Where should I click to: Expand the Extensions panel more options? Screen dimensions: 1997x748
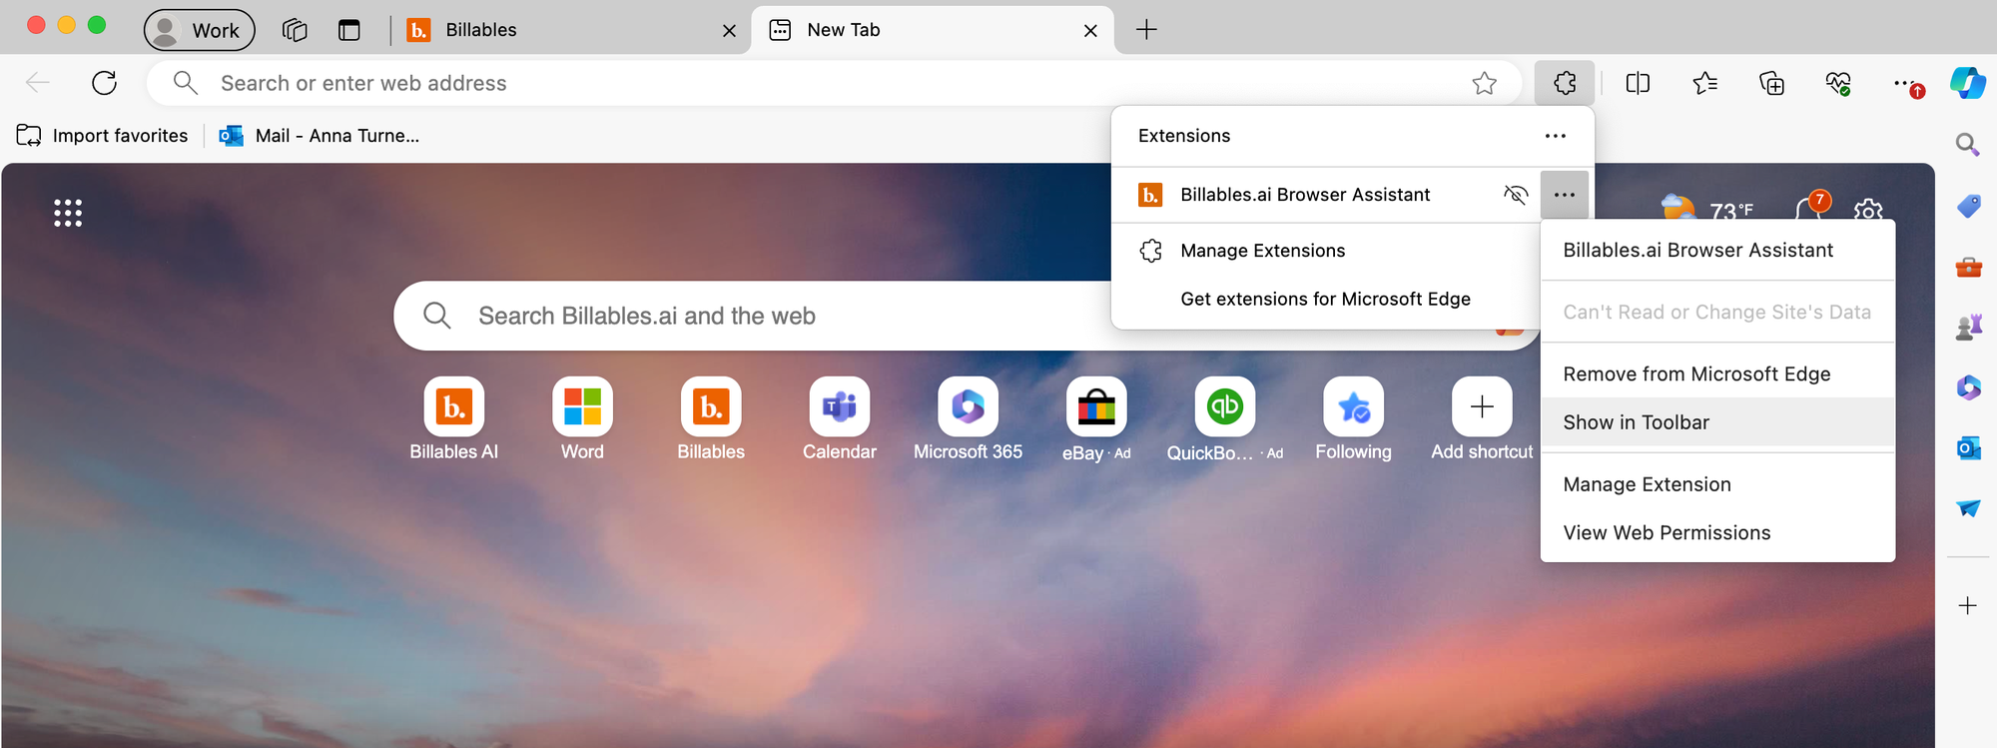coord(1555,136)
